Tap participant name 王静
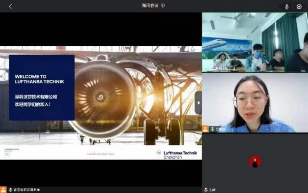The image size is (308, 193). point(212,190)
